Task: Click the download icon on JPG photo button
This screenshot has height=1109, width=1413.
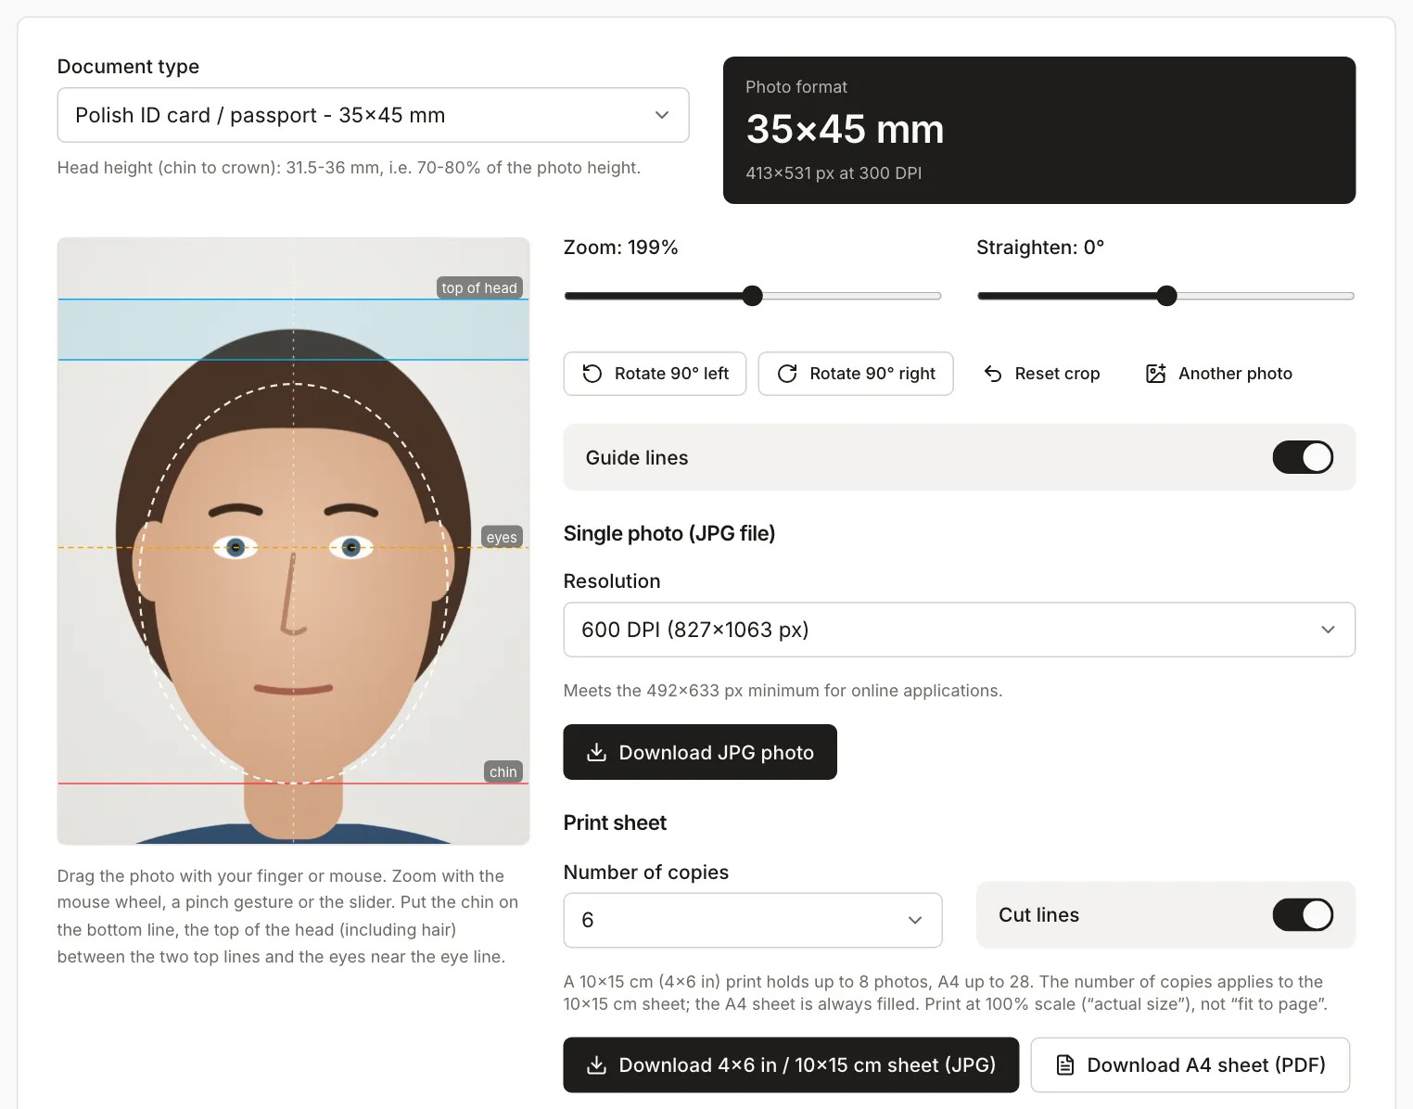Action: coord(597,752)
